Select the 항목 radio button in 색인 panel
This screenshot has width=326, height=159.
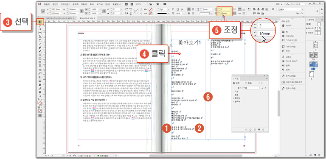coord(246,83)
